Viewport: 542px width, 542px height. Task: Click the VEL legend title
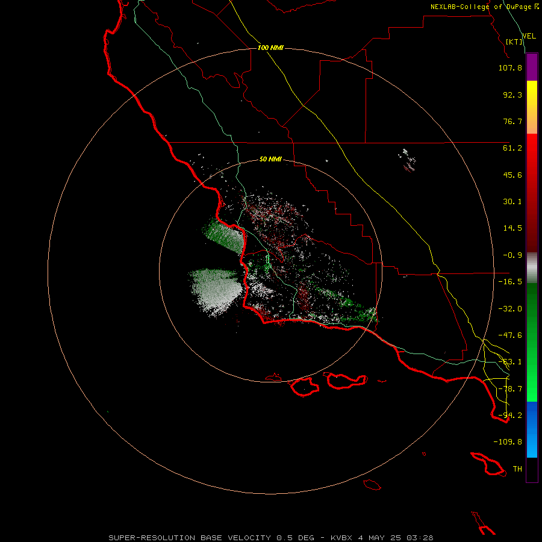529,36
